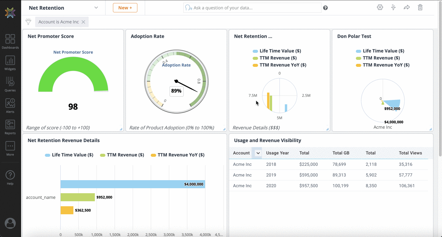Share the Net Retention dashboard via arrow icon
Screen dimensions: 442x237
(x=406, y=7)
